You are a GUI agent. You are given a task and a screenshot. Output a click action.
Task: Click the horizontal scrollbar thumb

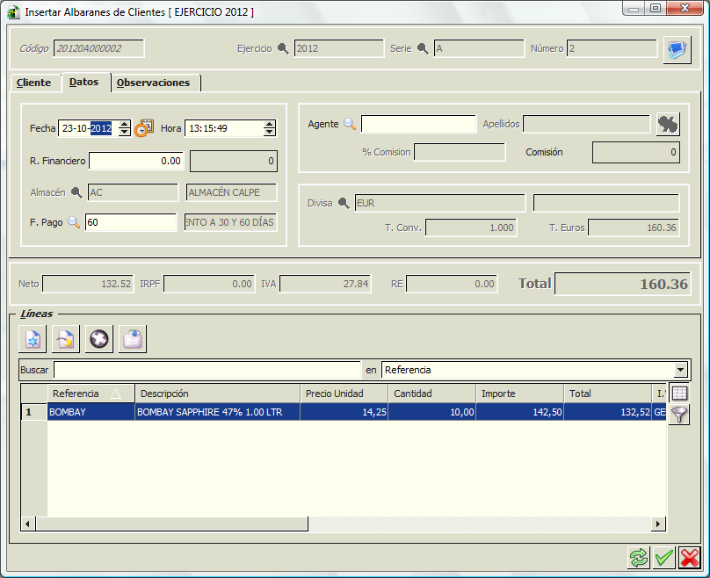[x=171, y=524]
